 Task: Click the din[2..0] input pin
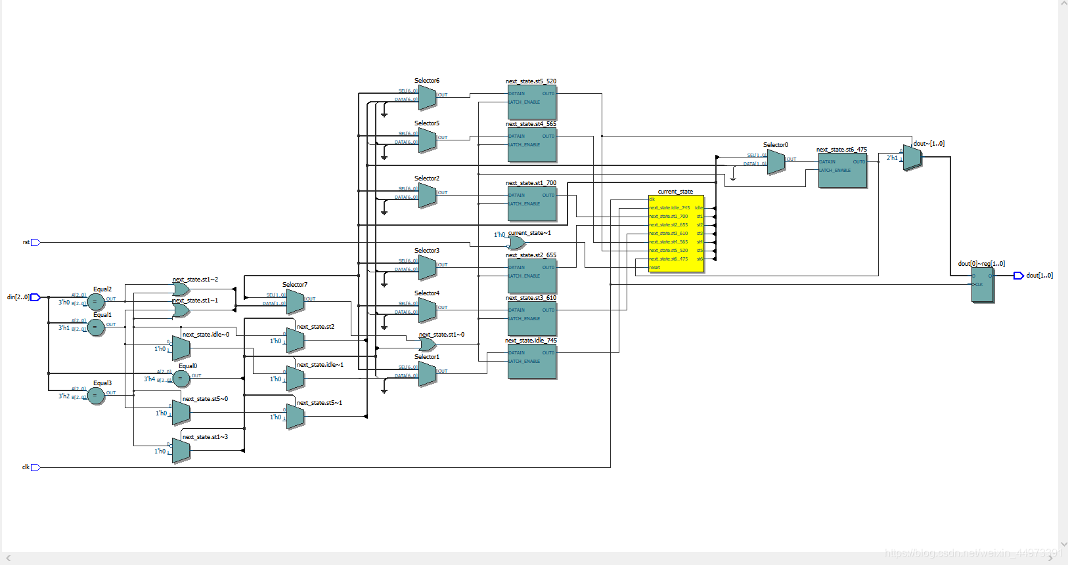(35, 297)
